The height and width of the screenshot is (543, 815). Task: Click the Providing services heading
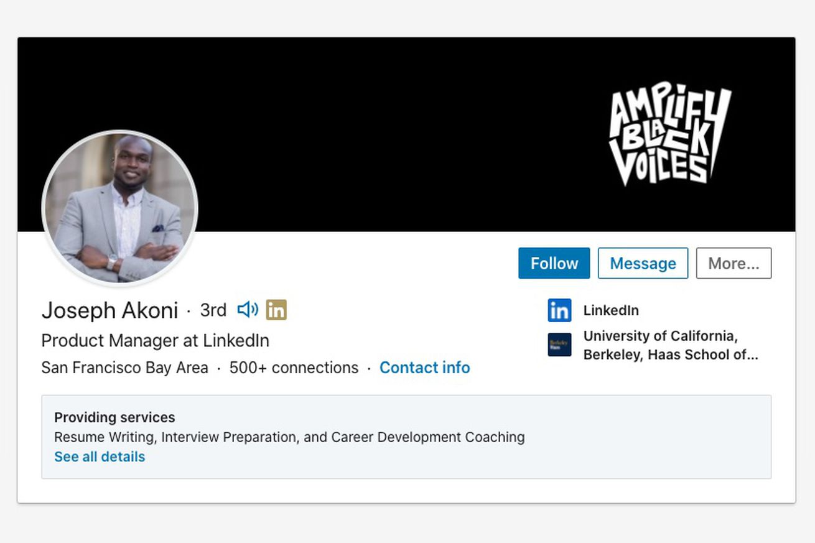pyautogui.click(x=114, y=417)
